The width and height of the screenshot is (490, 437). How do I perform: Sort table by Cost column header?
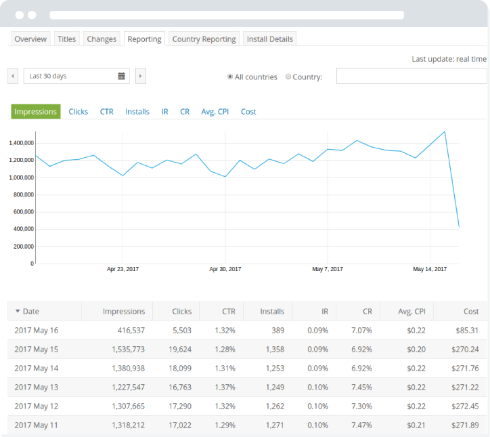[x=471, y=312]
